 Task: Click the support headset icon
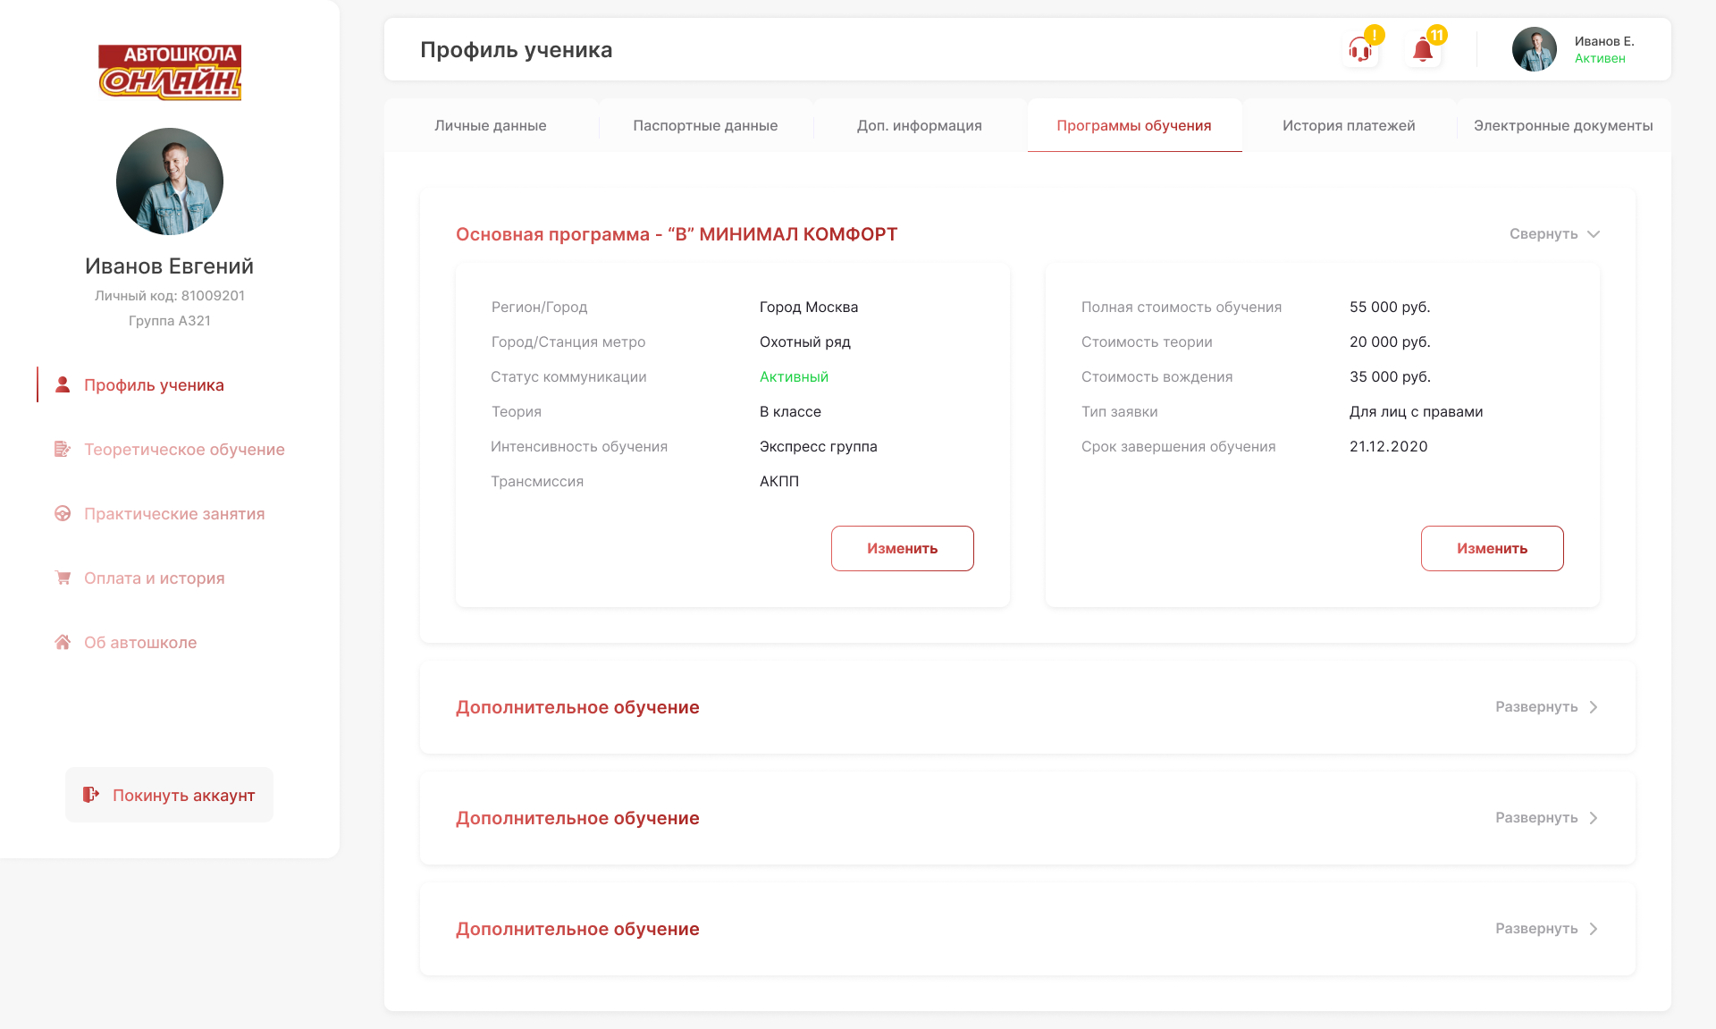(x=1360, y=50)
